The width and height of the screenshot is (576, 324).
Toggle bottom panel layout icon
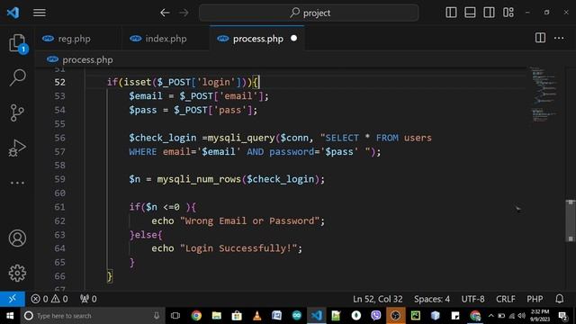pyautogui.click(x=470, y=13)
